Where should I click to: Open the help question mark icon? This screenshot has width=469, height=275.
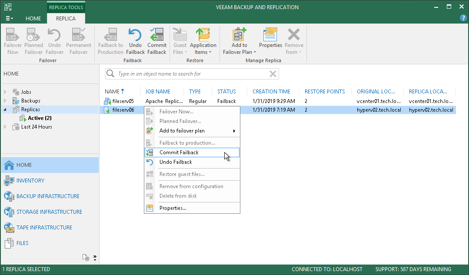point(463,18)
